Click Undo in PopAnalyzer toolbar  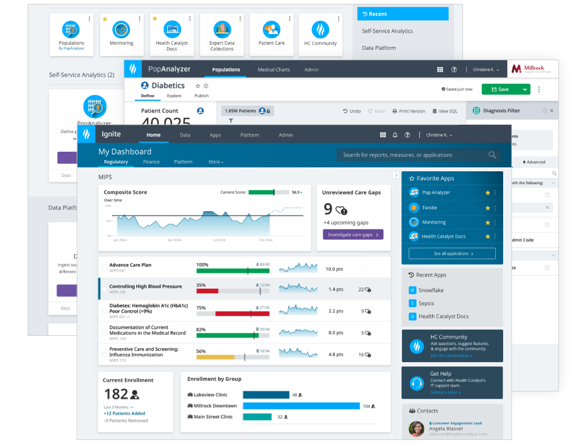[352, 111]
